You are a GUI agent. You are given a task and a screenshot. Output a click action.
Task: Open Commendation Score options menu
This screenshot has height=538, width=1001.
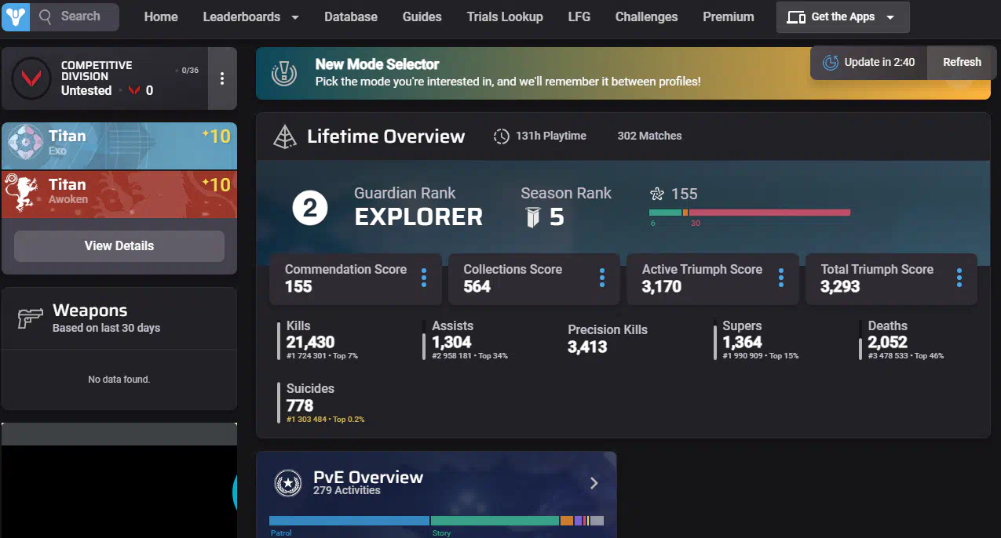(424, 278)
